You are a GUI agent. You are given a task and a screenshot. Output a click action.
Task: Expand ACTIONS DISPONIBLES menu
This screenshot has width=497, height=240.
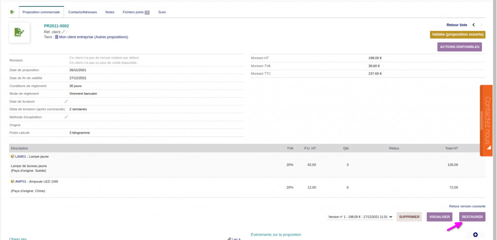[460, 47]
